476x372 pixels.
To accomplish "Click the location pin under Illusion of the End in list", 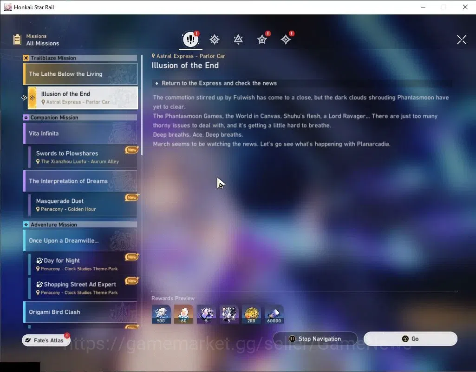I will tap(43, 102).
